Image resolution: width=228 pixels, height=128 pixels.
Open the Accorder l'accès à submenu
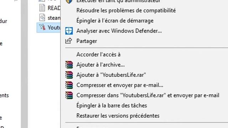[98, 54]
